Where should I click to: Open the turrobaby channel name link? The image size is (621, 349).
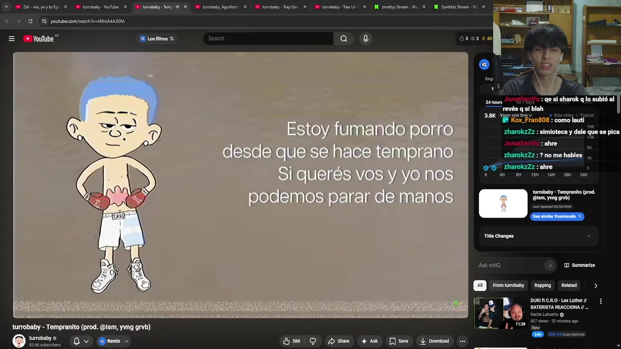[40, 338]
